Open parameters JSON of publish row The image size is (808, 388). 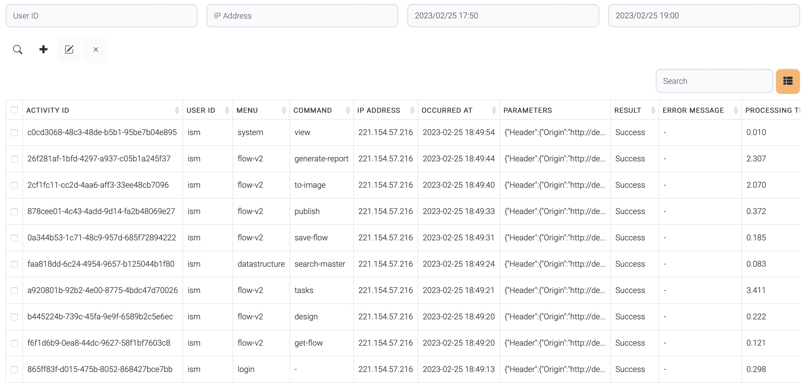pyautogui.click(x=555, y=212)
